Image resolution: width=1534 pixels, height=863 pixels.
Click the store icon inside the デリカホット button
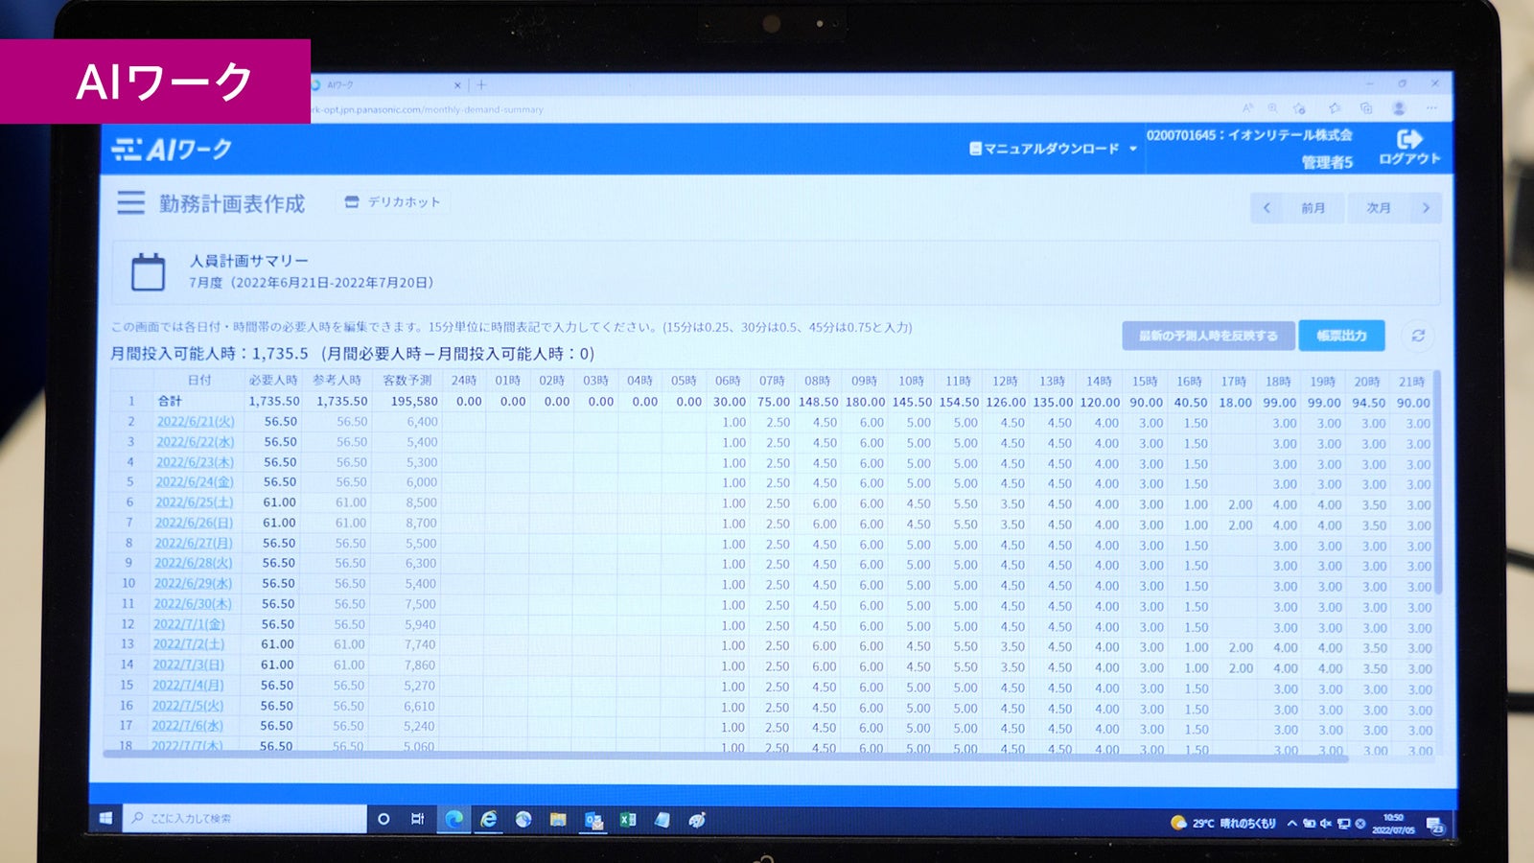pyautogui.click(x=351, y=202)
